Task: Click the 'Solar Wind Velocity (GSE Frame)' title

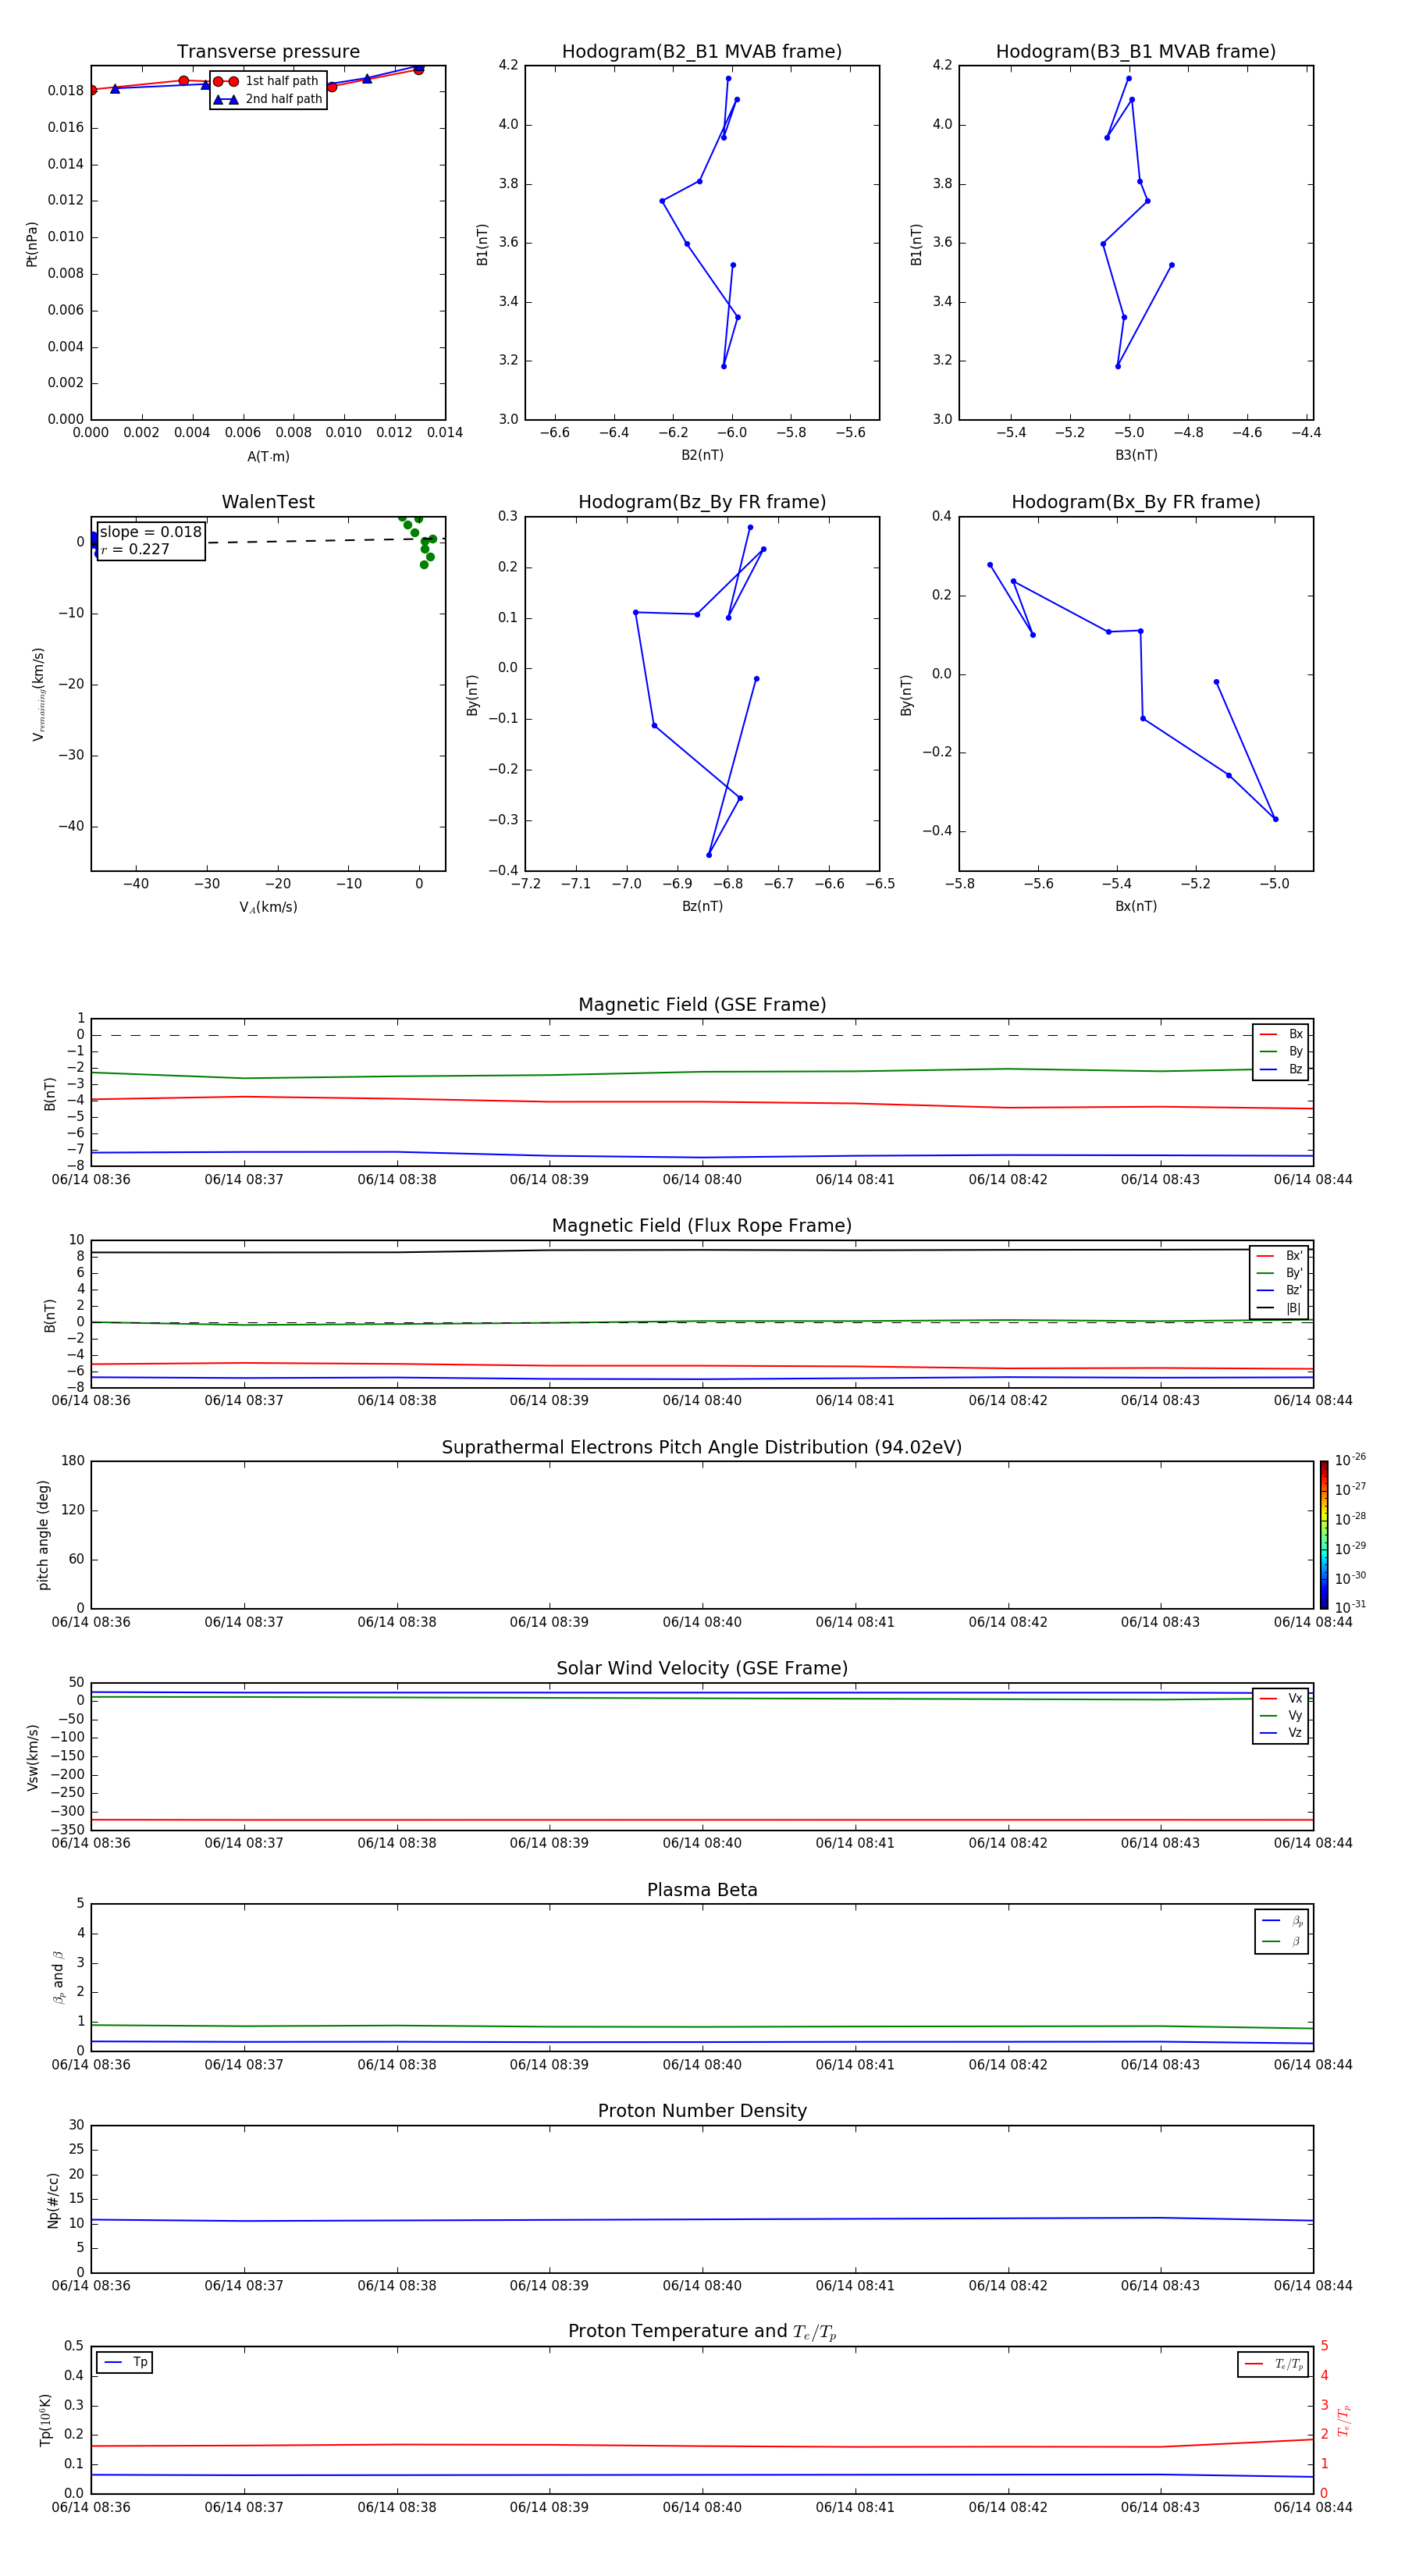Action: 702,1668
